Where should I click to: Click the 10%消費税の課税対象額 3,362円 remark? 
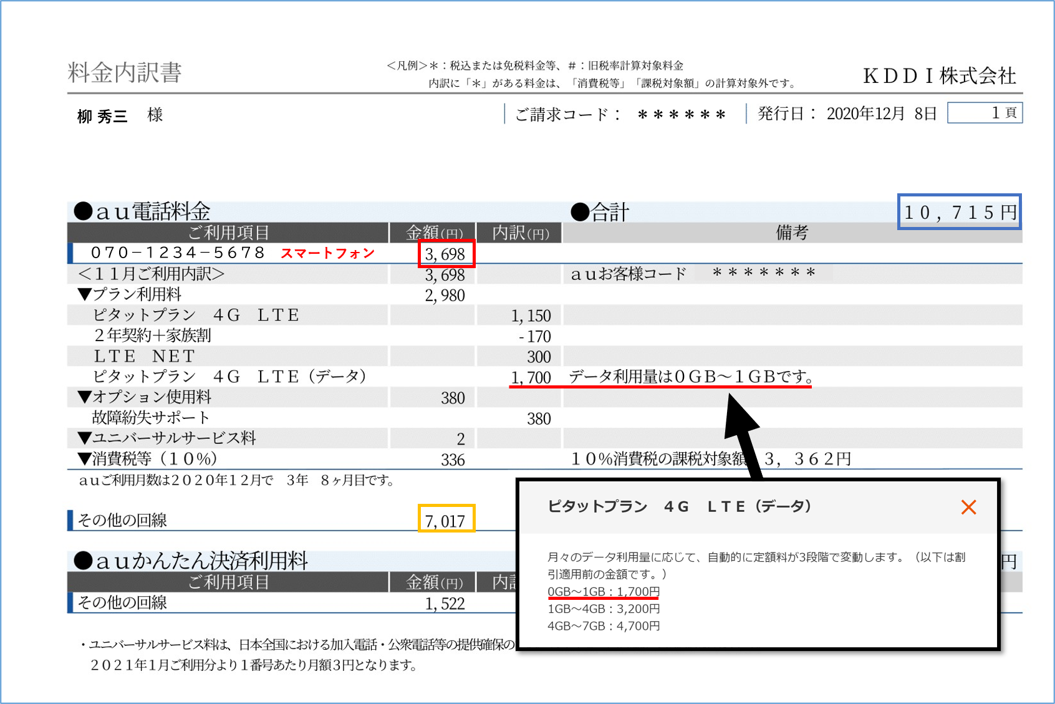click(711, 459)
